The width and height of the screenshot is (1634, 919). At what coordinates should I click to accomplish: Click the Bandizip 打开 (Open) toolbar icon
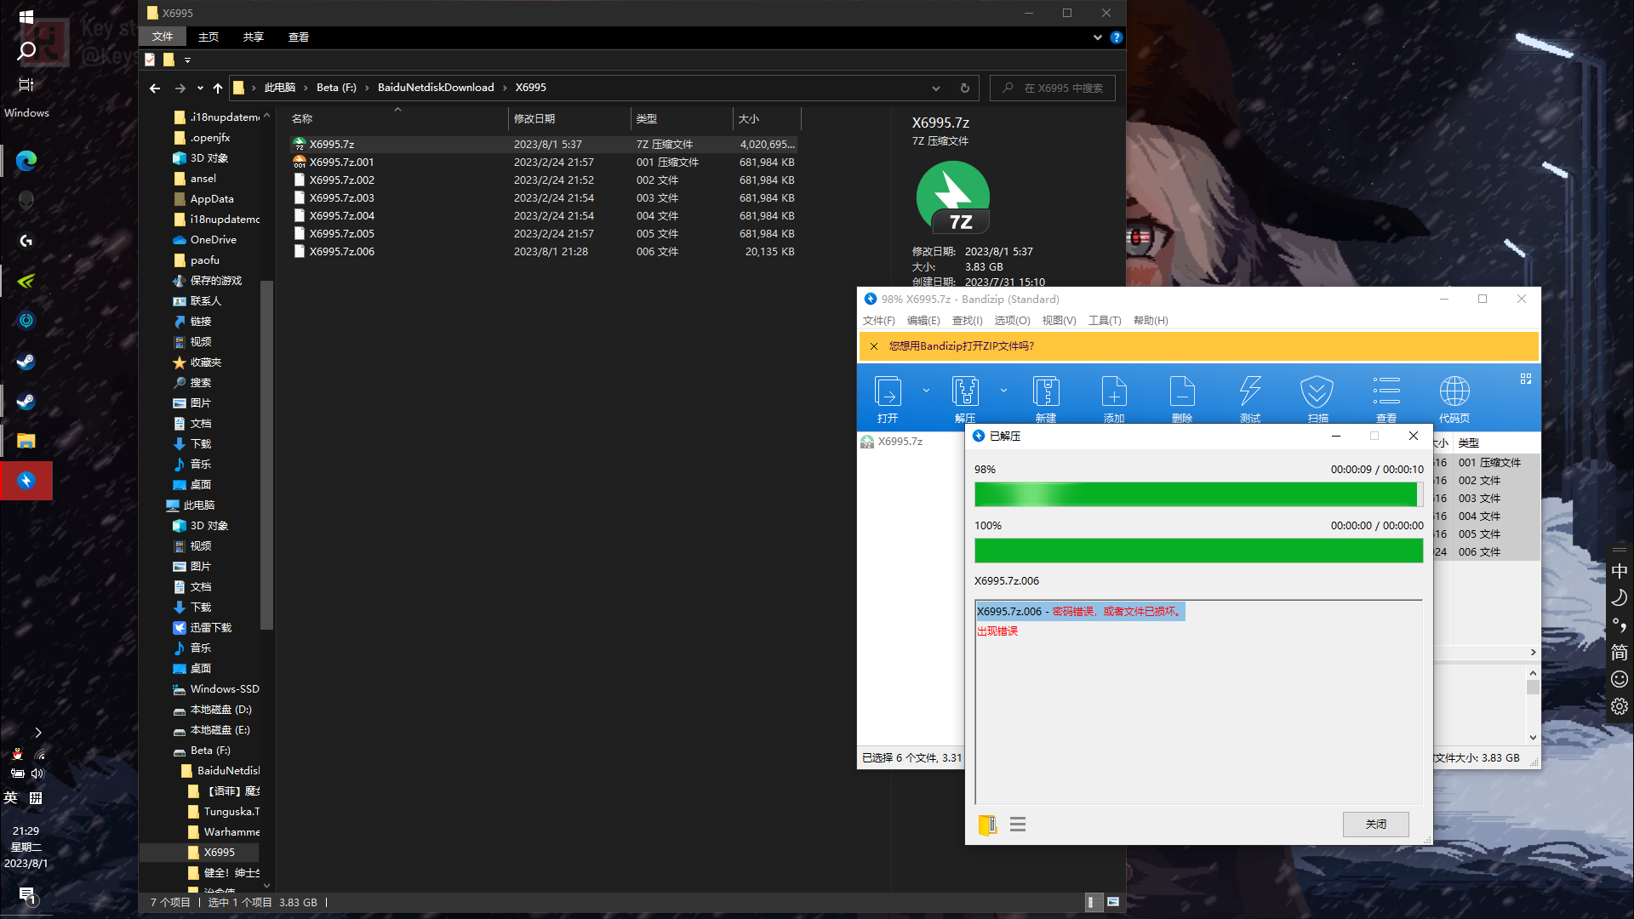(x=888, y=392)
